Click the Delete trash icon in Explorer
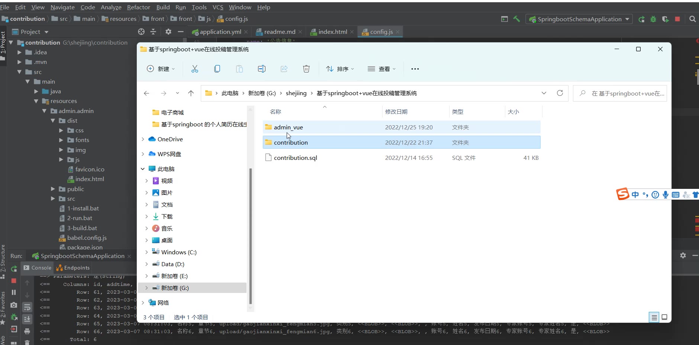 306,69
